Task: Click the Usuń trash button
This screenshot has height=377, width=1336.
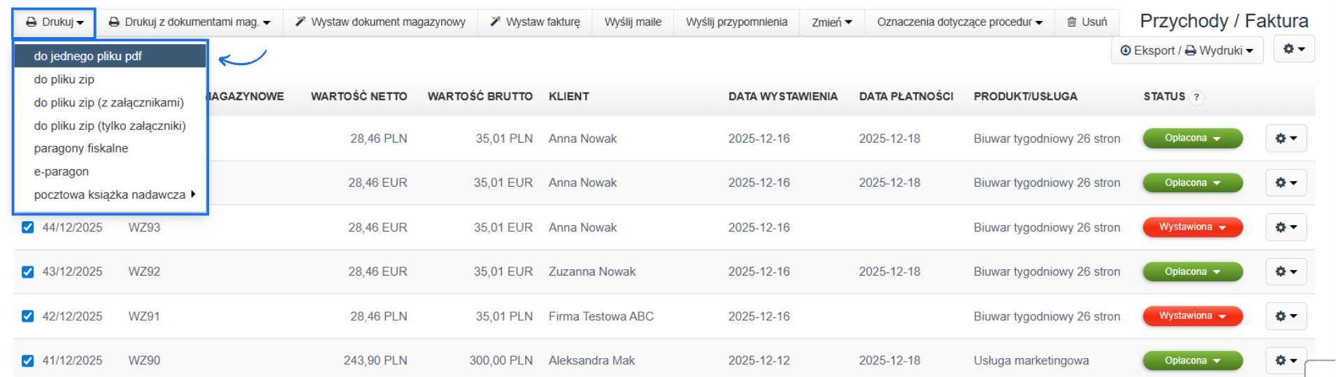Action: [x=1087, y=22]
